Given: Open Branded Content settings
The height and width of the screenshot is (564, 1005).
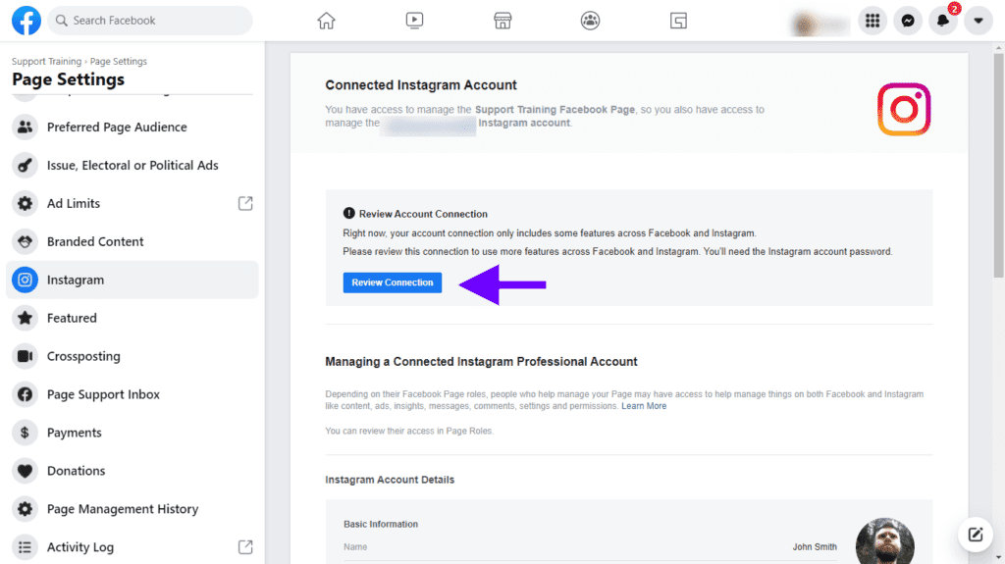Looking at the screenshot, I should pyautogui.click(x=95, y=241).
